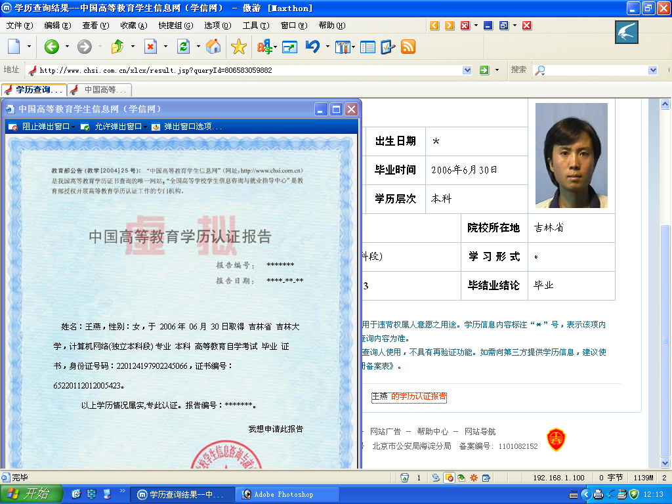Screen dimensions: 672x504
Task: Expand the Stop button dropdown arrow
Action: coord(165,47)
